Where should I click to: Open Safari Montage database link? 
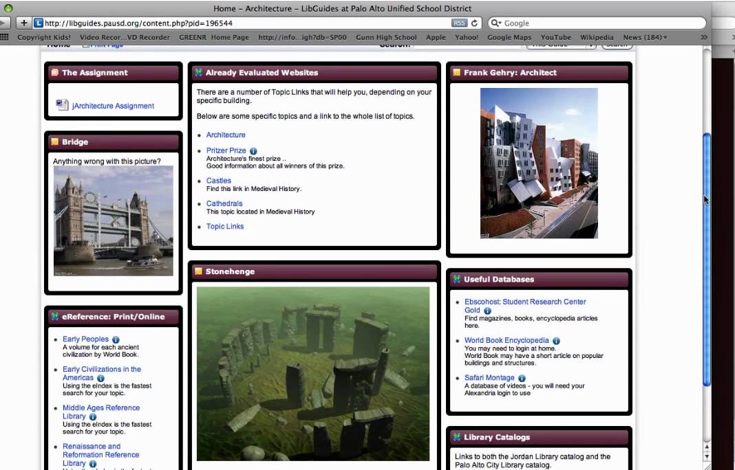489,378
